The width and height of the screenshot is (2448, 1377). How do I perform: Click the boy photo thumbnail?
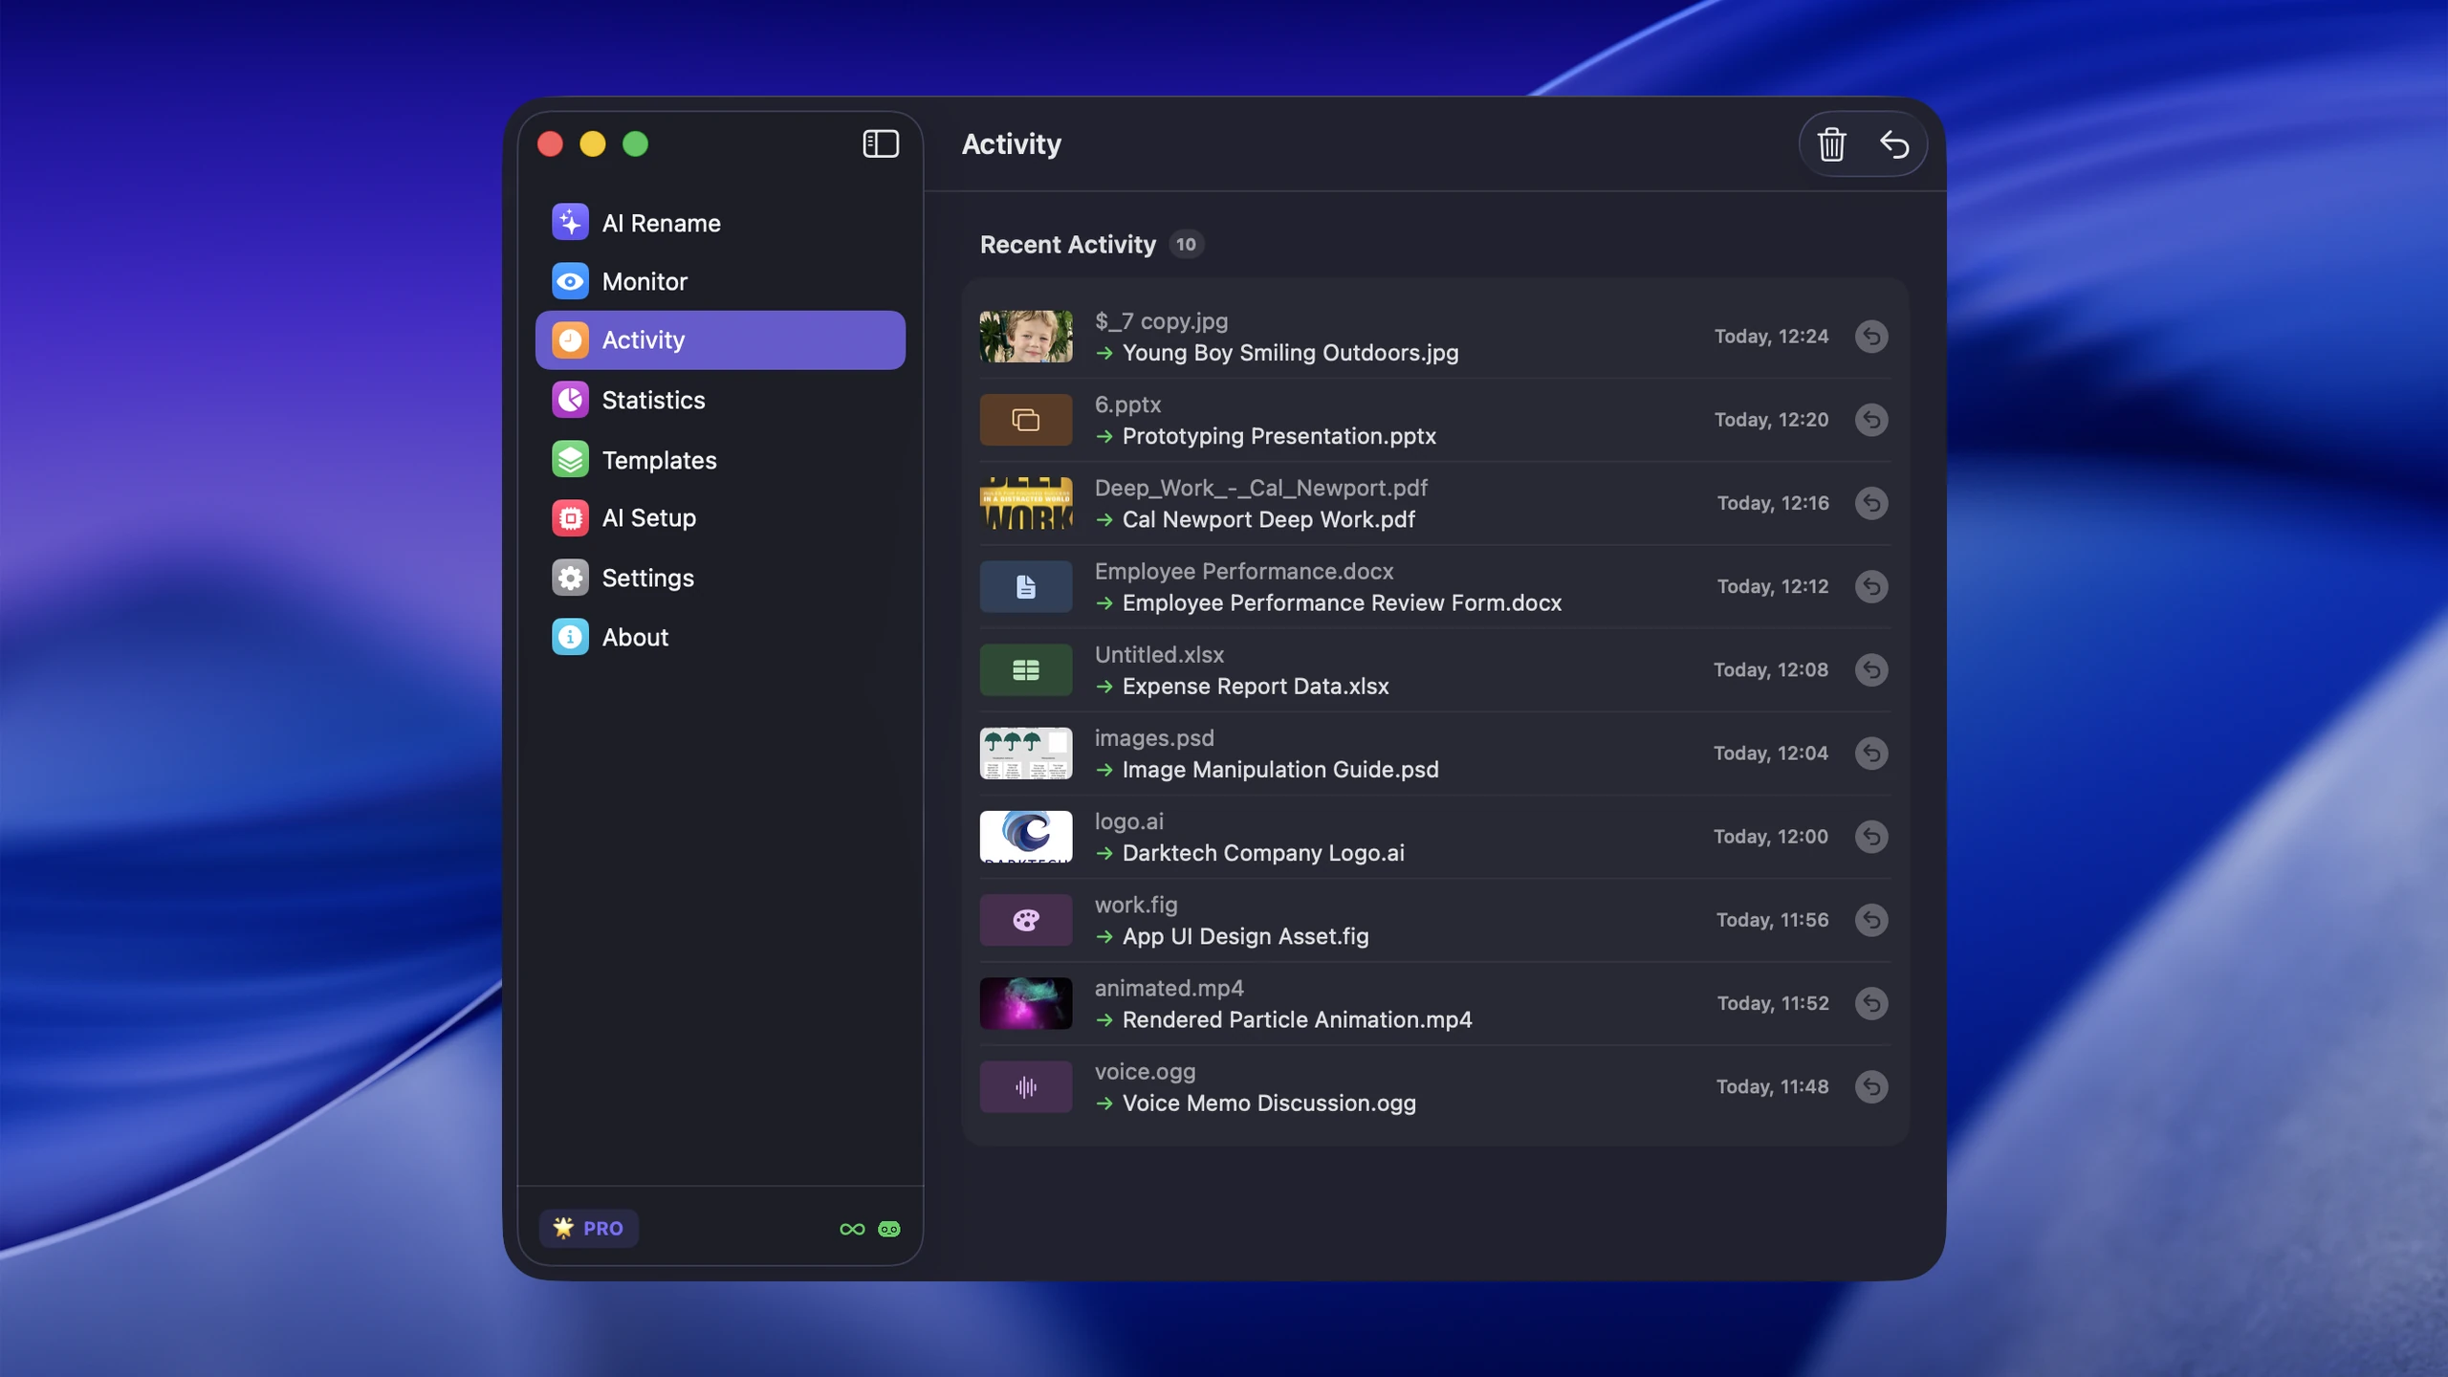click(1026, 337)
